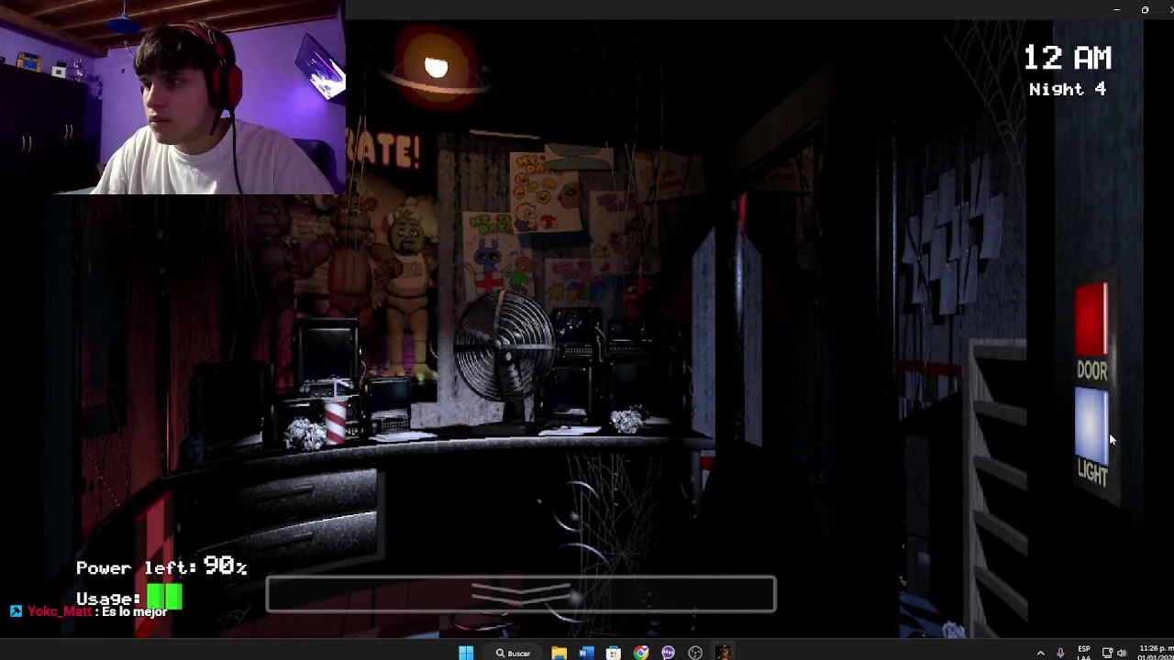Viewport: 1174px width, 660px height.
Task: Click the Yoke_Matt chat message
Action: click(89, 611)
